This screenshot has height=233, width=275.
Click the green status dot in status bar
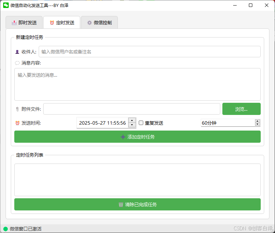click(x=6, y=229)
